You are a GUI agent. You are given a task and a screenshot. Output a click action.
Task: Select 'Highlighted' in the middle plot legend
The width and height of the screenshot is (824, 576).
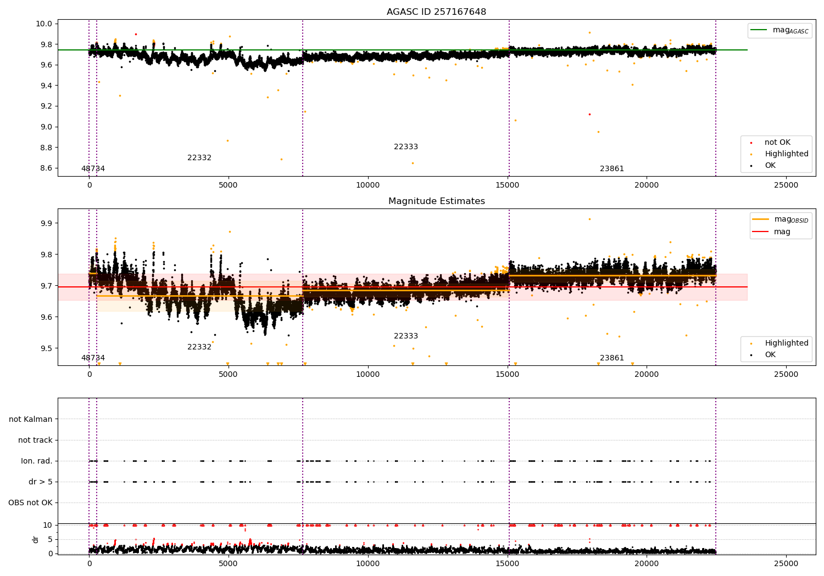pos(781,343)
